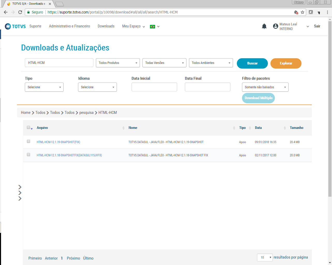Expand the Idioma Selecione dropdown

[97, 87]
